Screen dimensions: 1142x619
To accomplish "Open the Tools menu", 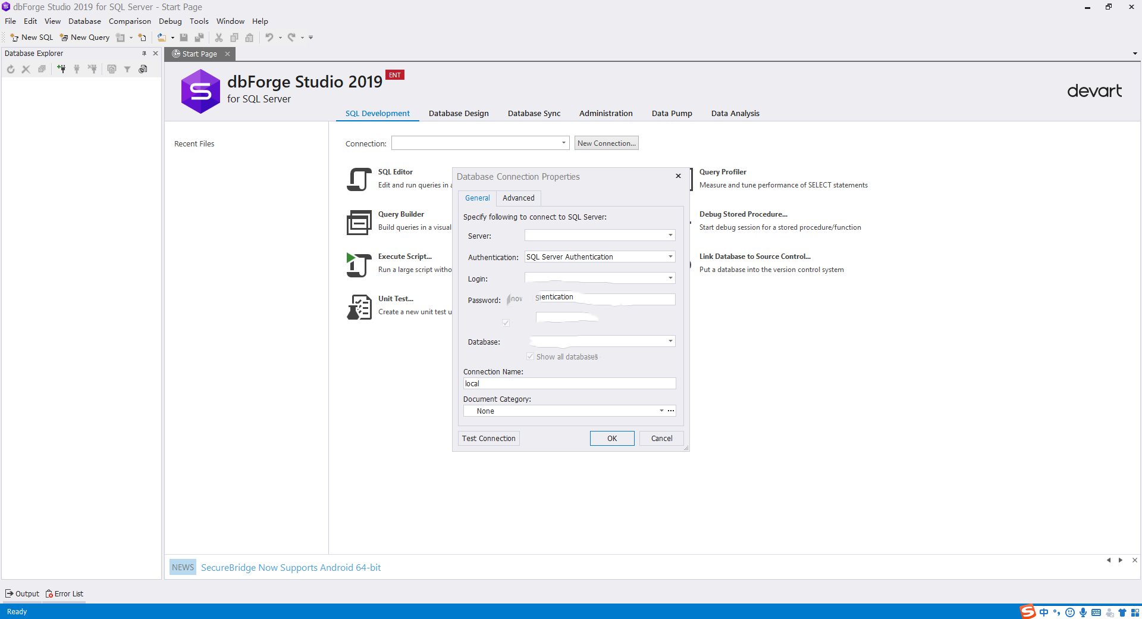I will 199,21.
